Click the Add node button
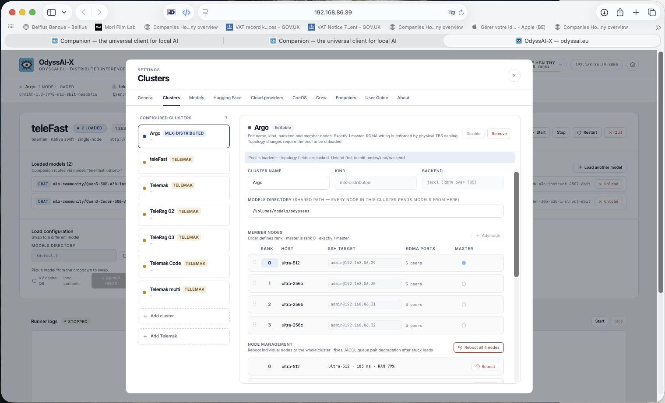The width and height of the screenshot is (665, 403). tap(488, 236)
